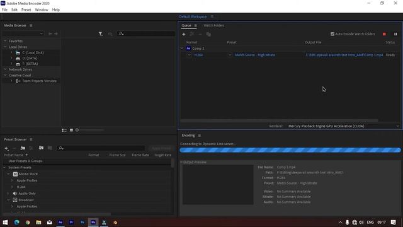Select the D: (DATA) drive
This screenshot has height=227, width=403.
30,58
